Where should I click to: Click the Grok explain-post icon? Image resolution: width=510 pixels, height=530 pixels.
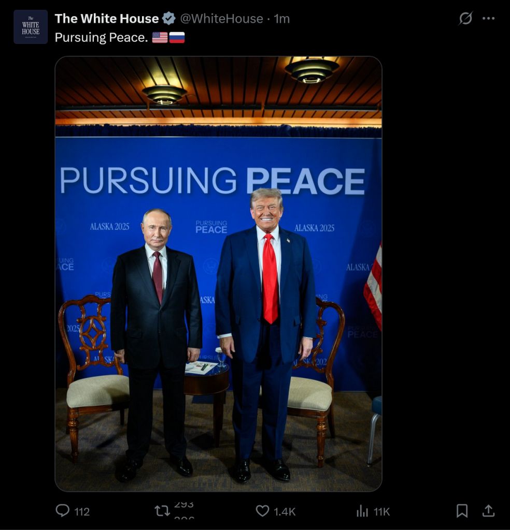point(465,18)
